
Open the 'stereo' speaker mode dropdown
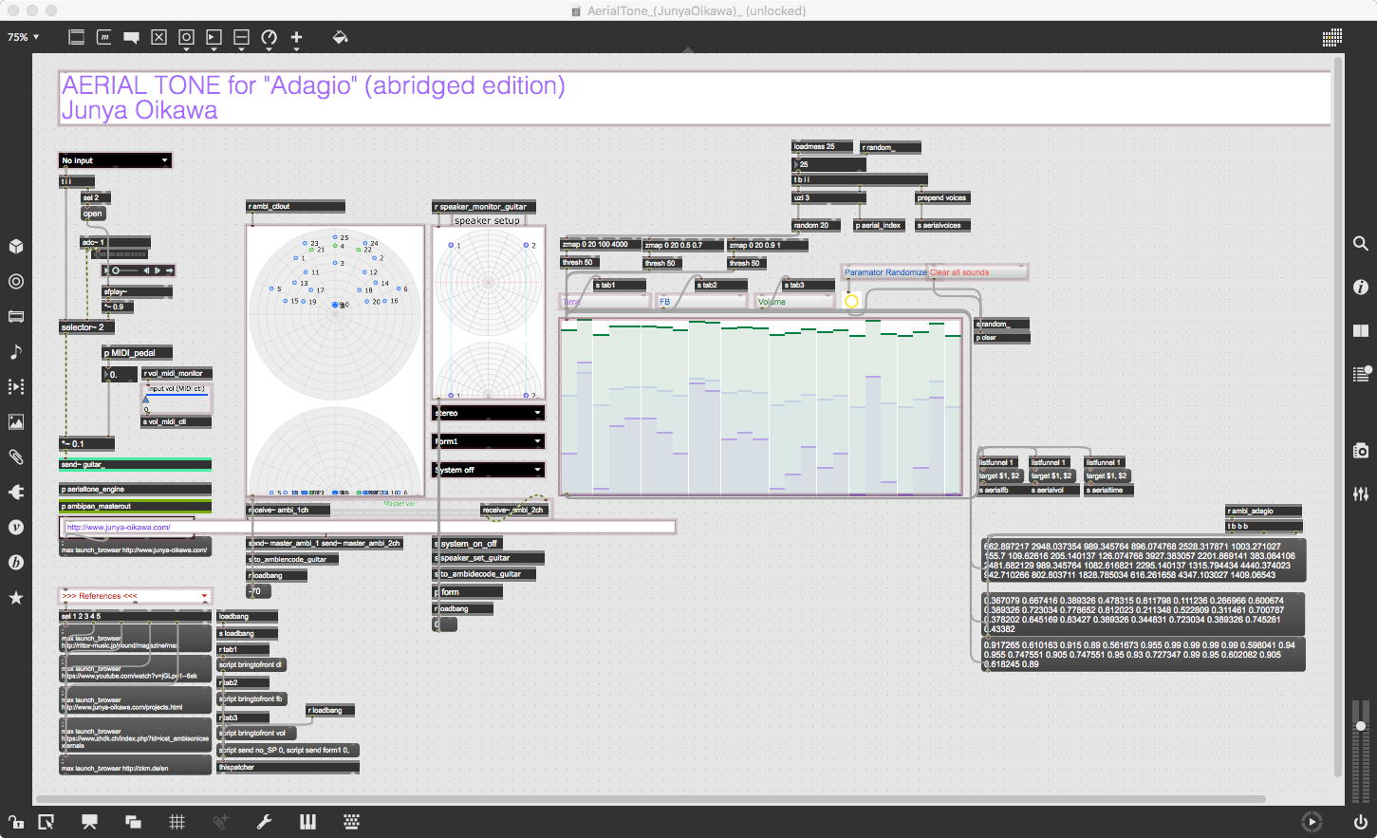(x=489, y=413)
